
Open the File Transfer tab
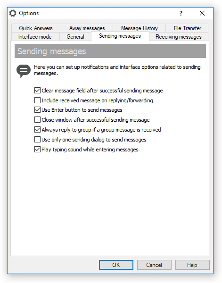pos(187,28)
